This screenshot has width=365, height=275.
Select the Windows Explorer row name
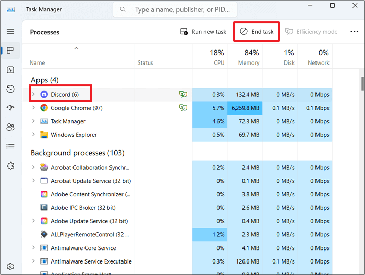point(74,135)
